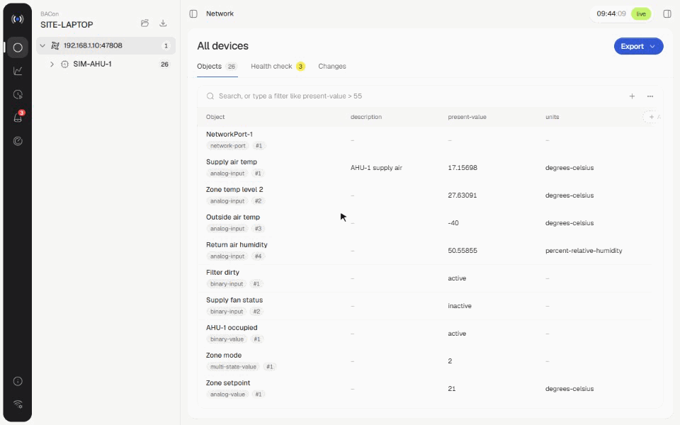Click the 17.15698 present value

pyautogui.click(x=463, y=168)
